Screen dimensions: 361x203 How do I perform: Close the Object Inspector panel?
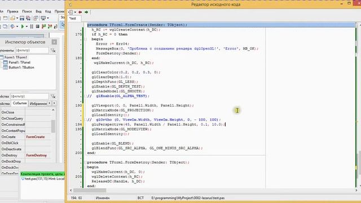54,42
